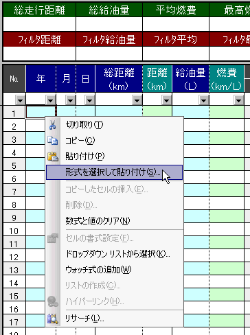Open the 年 column filter dropdown
This screenshot has height=335, width=250.
(51, 100)
